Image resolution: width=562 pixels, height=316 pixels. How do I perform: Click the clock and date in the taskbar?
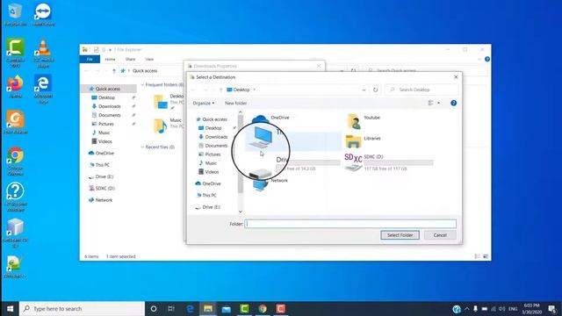pos(532,308)
